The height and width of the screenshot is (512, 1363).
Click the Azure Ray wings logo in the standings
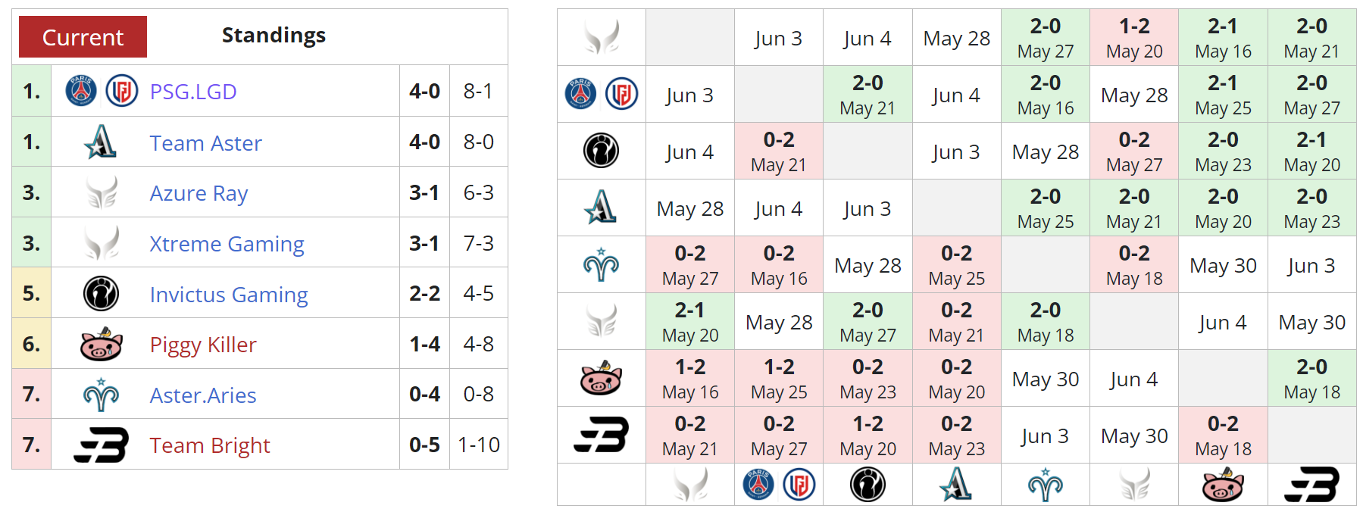tap(101, 192)
